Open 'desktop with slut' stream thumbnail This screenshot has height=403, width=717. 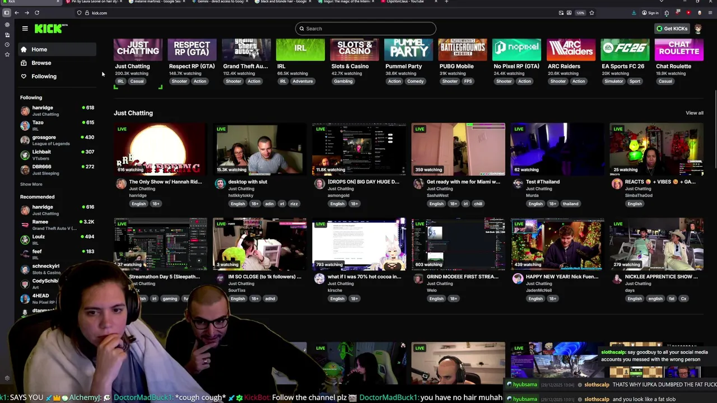point(259,149)
